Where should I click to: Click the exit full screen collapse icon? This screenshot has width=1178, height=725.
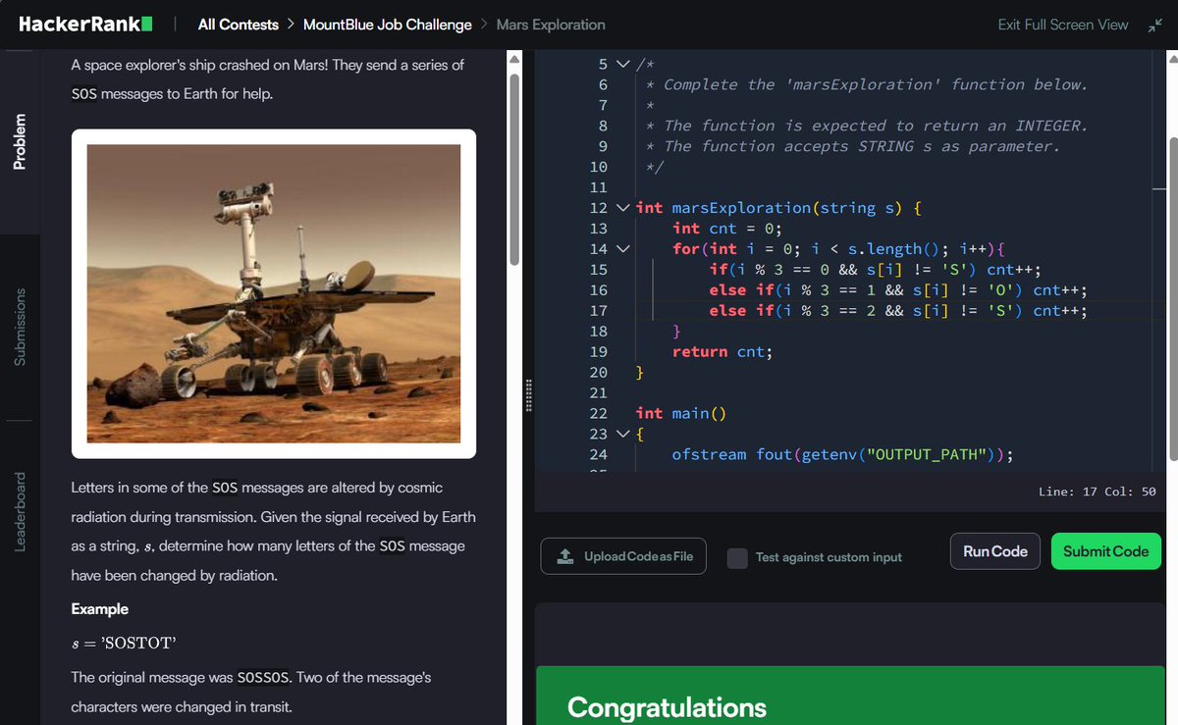click(x=1153, y=25)
